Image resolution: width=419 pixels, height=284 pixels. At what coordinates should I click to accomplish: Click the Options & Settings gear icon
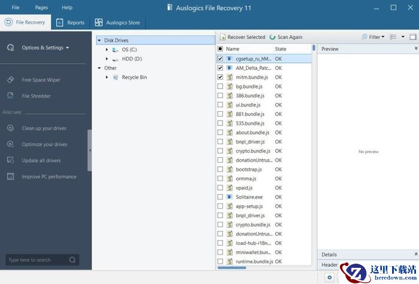(10, 47)
